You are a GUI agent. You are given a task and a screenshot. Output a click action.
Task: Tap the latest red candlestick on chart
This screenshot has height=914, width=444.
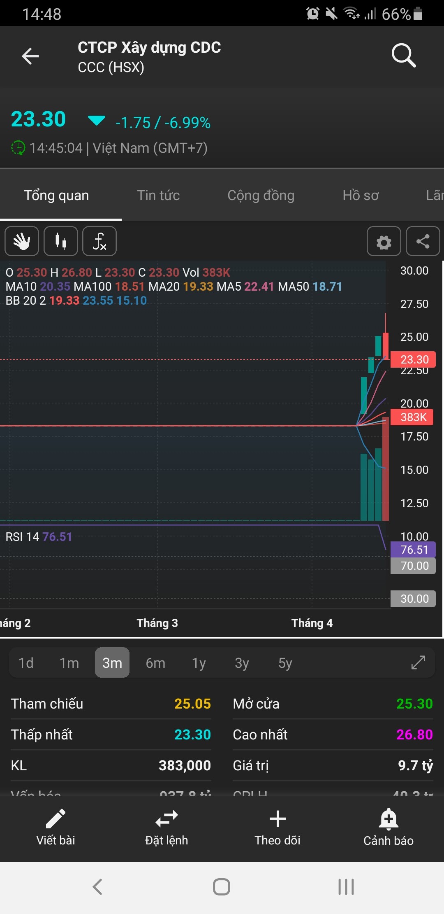tap(386, 345)
